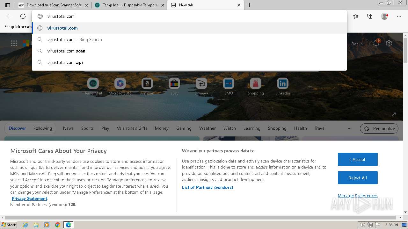Open List of Partners (vendors) link
408x229 pixels.
pos(208,187)
